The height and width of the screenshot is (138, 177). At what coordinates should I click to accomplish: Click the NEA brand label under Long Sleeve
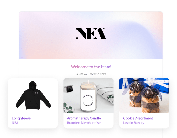click(x=15, y=123)
